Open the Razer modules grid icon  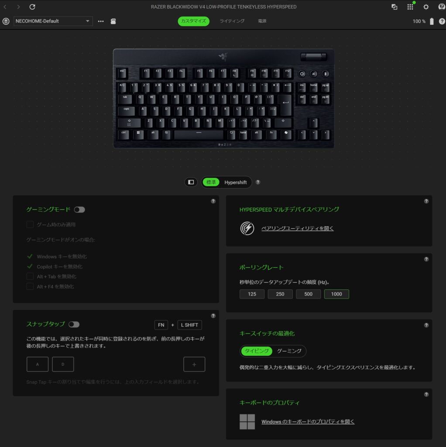click(x=410, y=7)
